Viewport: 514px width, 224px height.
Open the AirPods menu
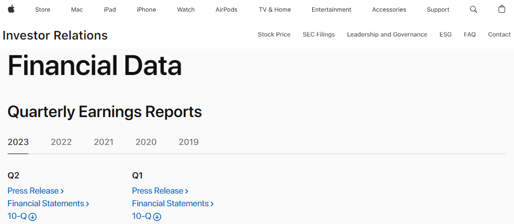coord(227,10)
